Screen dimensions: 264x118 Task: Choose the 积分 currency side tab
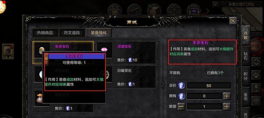tap(246, 76)
